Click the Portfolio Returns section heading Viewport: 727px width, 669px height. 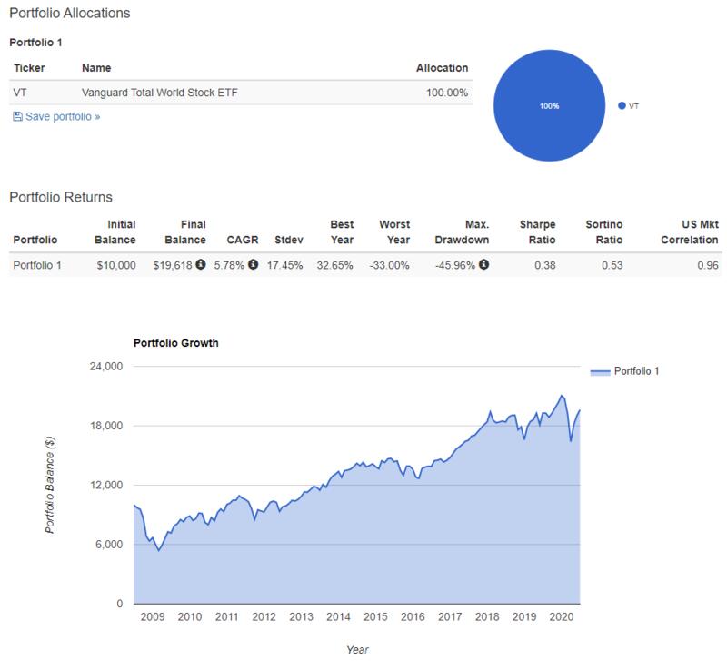[60, 197]
